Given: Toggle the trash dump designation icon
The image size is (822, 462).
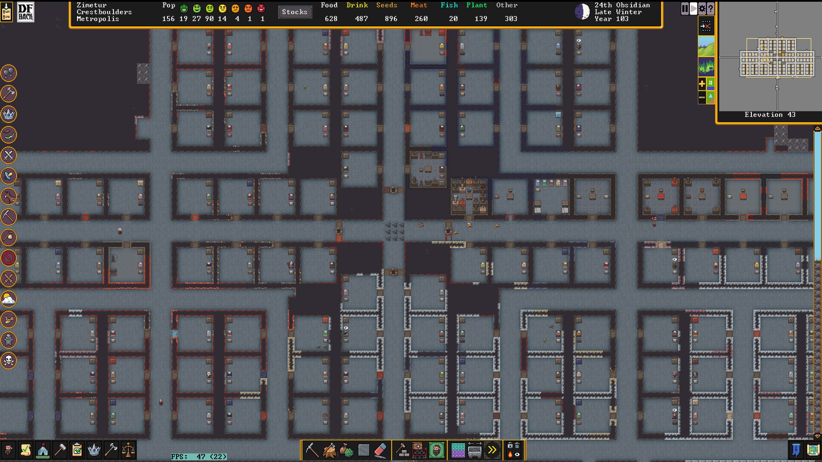Looking at the screenshot, I should (517, 446).
